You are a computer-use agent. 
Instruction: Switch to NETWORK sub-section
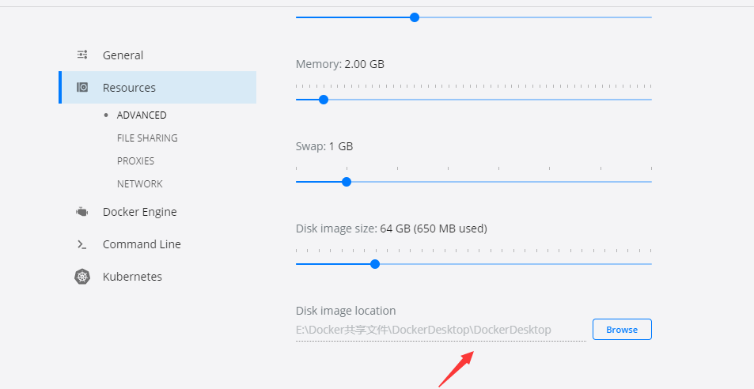[139, 183]
